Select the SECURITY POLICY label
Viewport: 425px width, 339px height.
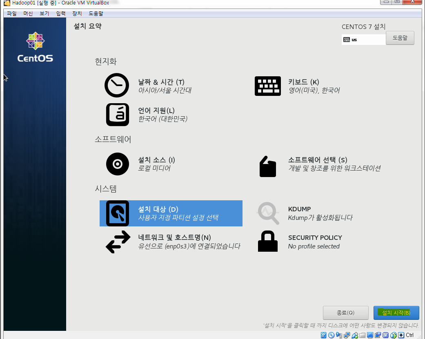point(315,238)
